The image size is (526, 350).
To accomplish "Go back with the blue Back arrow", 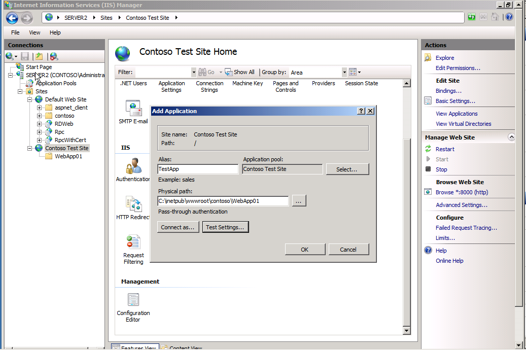I will tap(12, 18).
